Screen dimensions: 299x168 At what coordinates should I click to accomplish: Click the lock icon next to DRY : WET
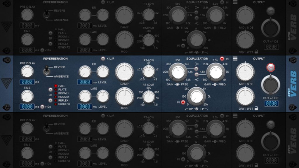(256, 108)
